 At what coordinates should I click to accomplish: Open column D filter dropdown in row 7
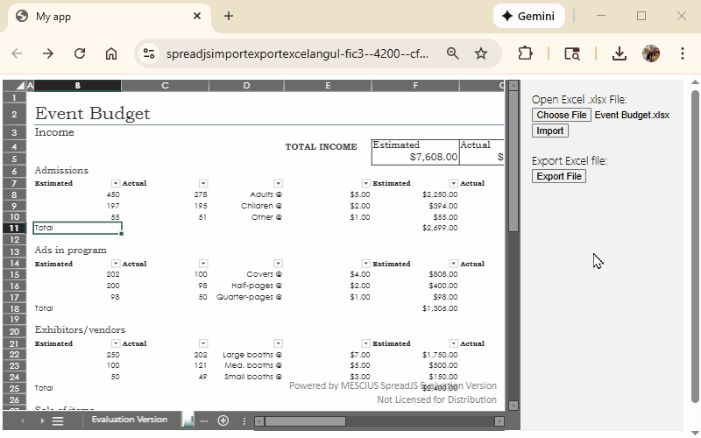[278, 183]
